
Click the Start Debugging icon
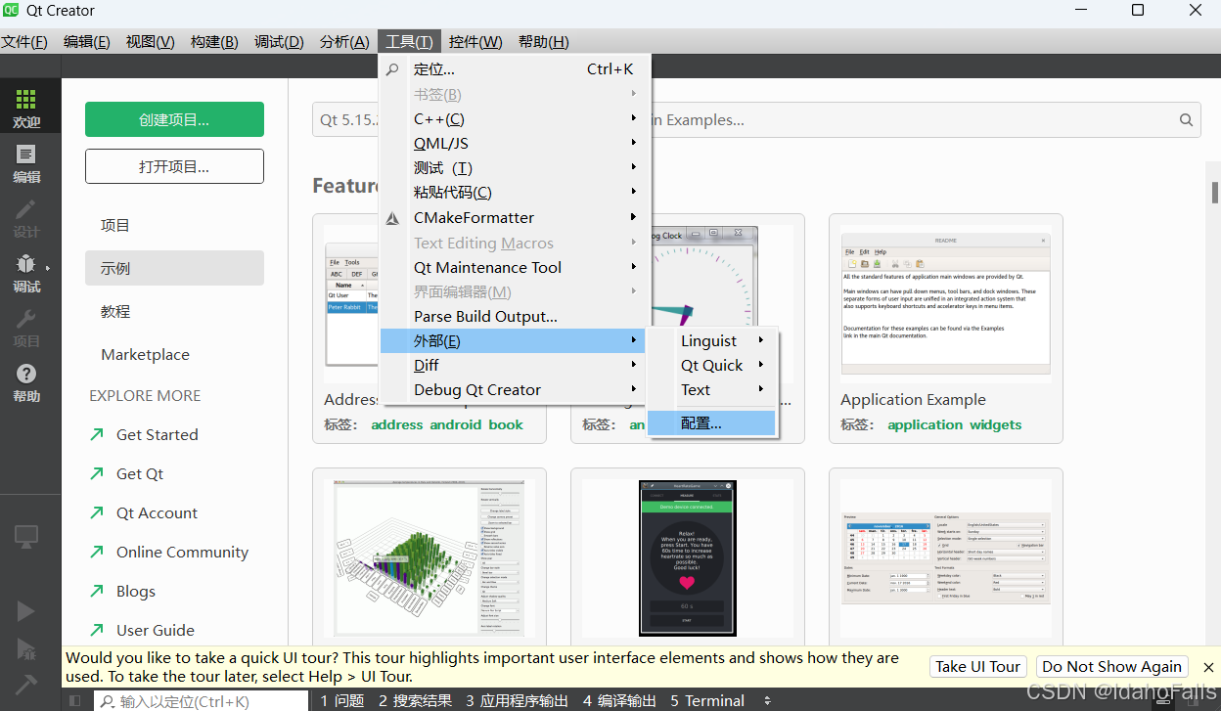point(26,648)
